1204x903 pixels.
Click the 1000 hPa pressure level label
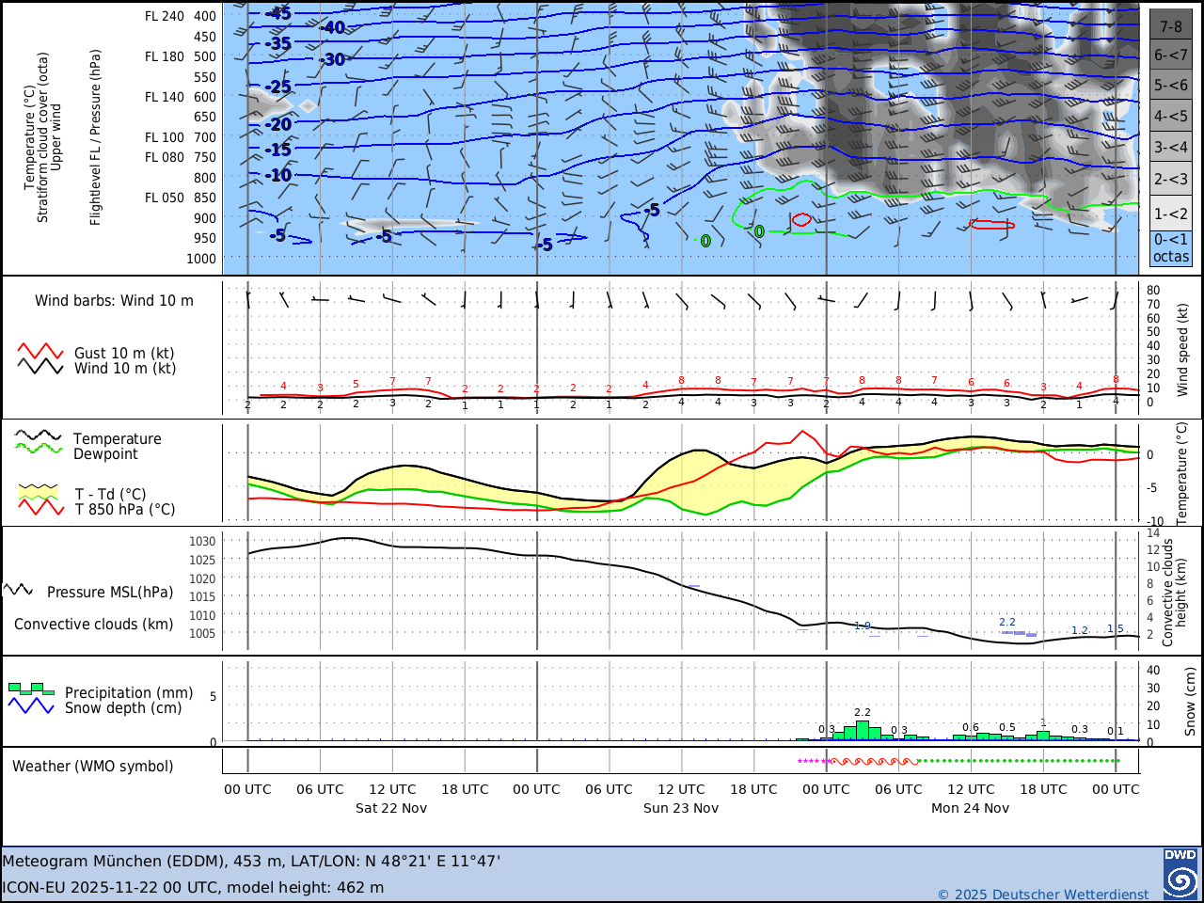[x=201, y=259]
